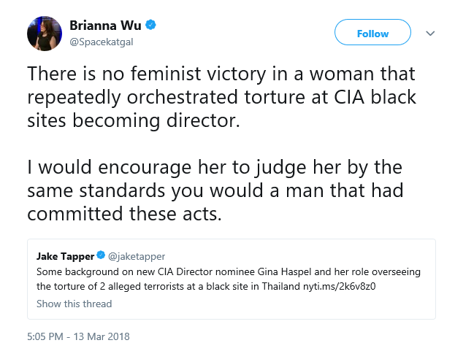Open the 5:05 PM tweet timestamp

pyautogui.click(x=45, y=336)
